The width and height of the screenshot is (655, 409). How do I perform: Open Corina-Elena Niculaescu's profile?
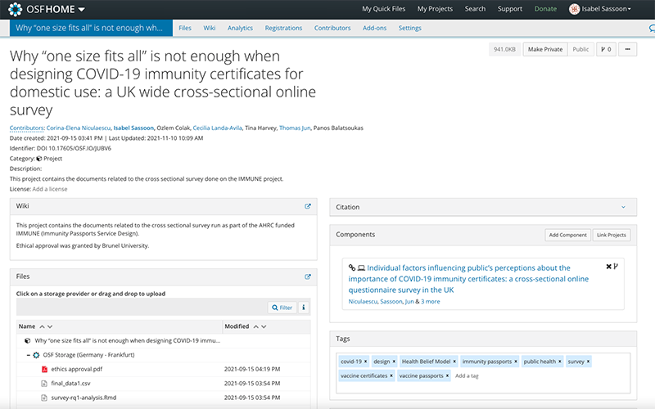point(78,128)
